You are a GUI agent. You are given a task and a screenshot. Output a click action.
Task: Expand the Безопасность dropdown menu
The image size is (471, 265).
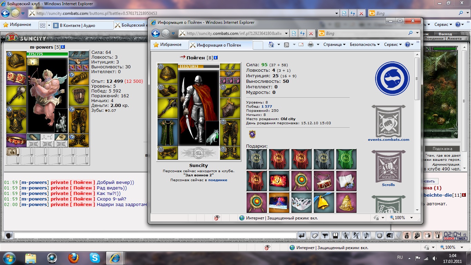[x=364, y=45]
